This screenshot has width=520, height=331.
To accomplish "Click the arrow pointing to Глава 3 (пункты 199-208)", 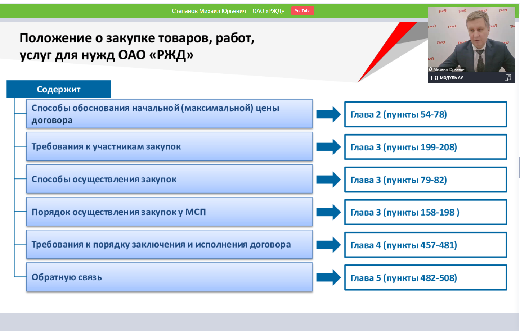I will [x=328, y=147].
